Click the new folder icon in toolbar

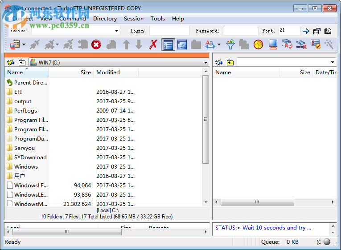point(196,44)
